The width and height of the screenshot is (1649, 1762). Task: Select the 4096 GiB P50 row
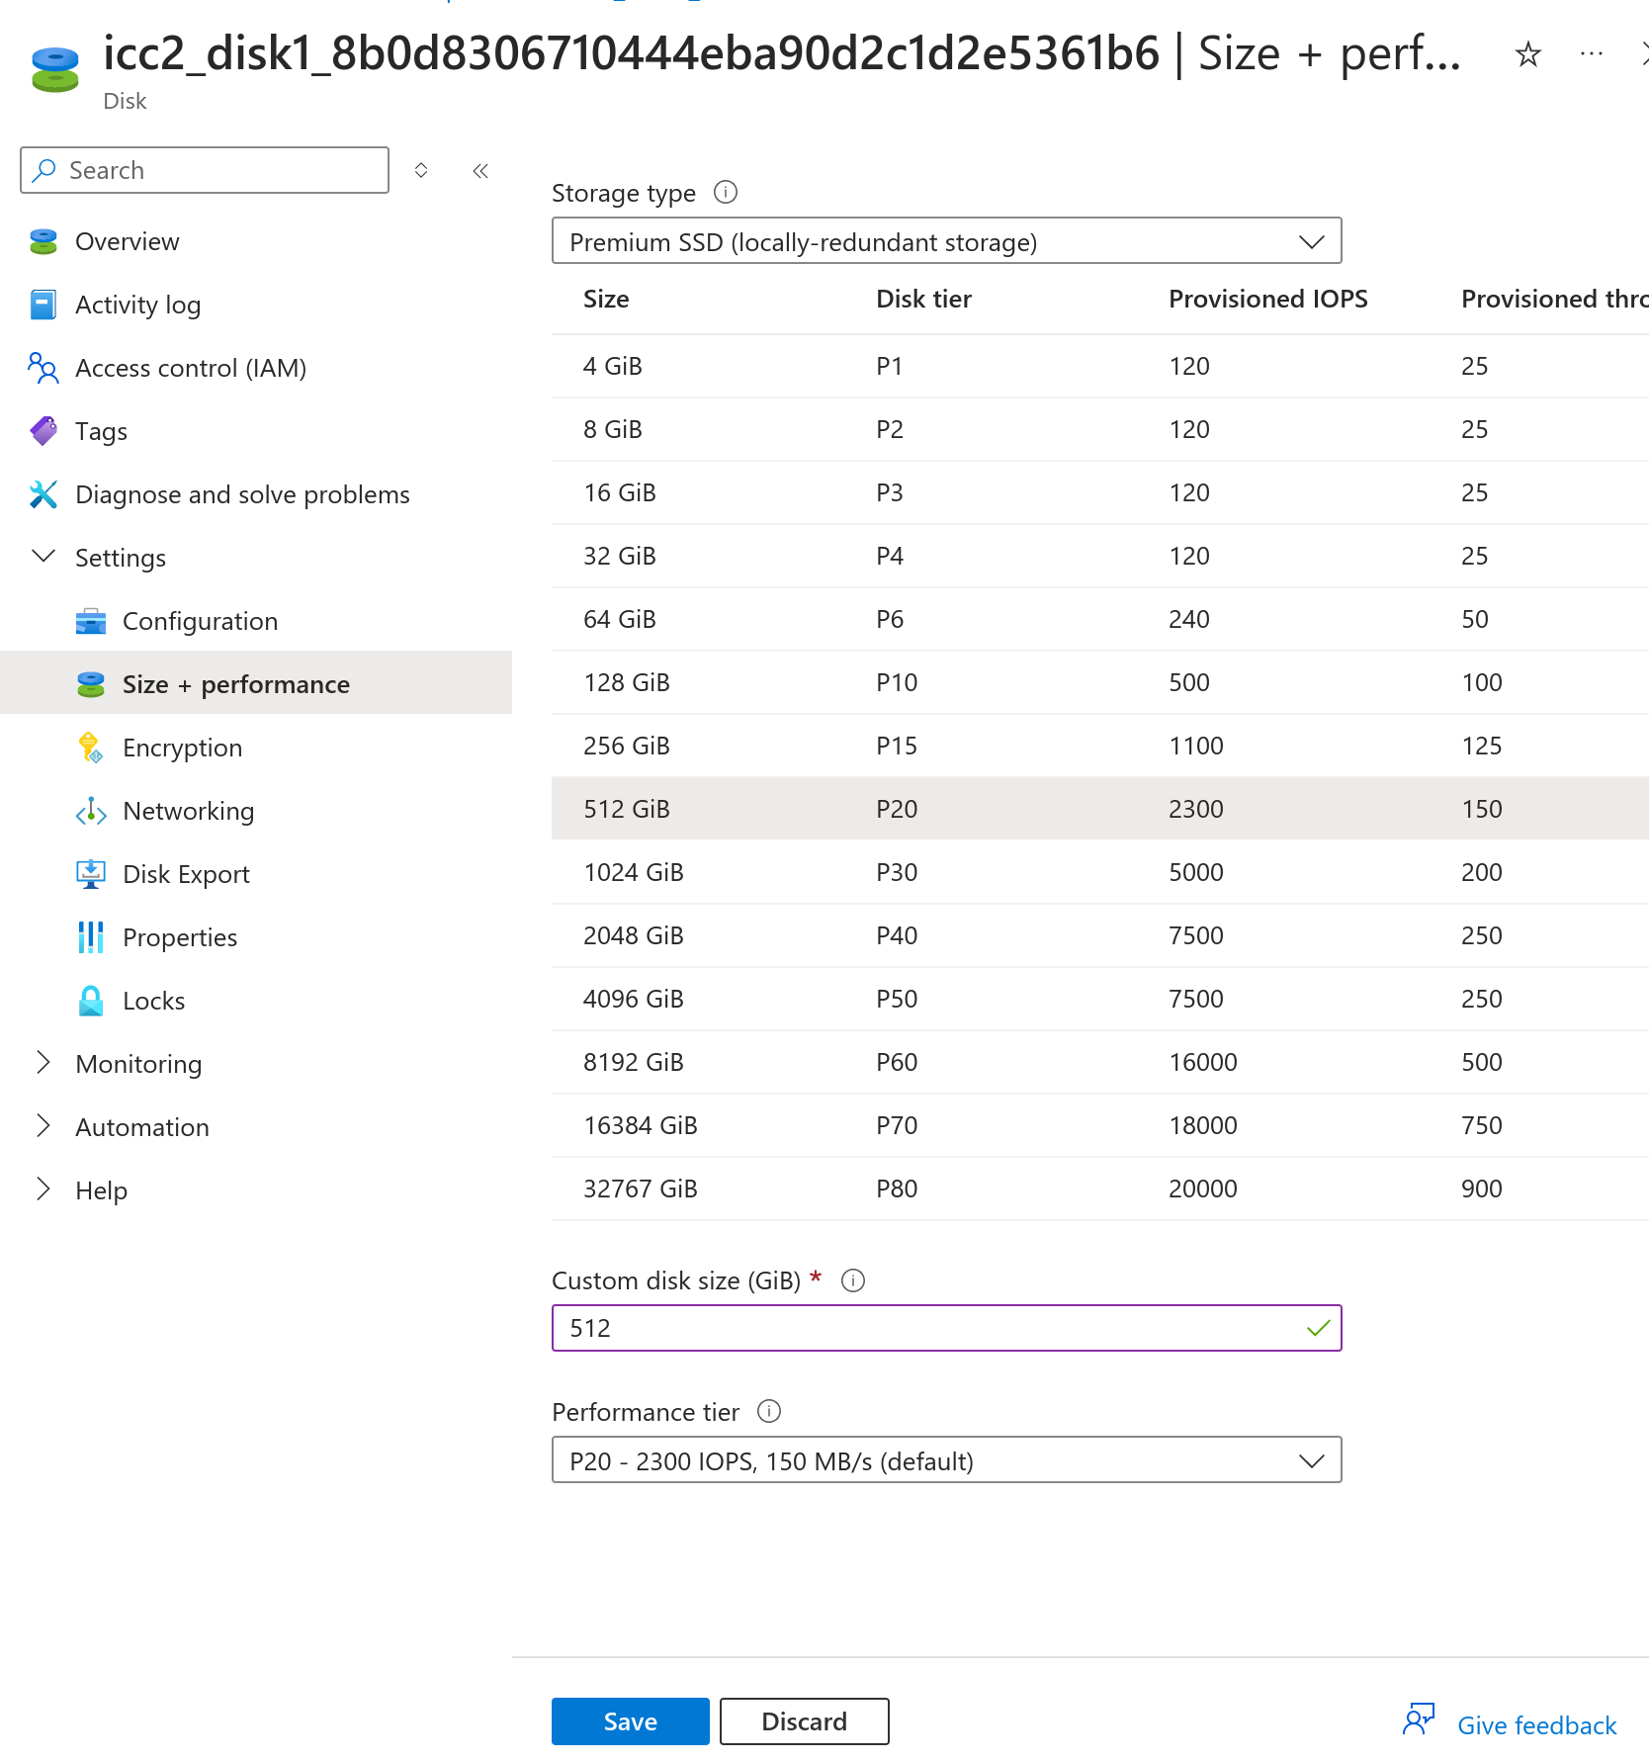1100,999
